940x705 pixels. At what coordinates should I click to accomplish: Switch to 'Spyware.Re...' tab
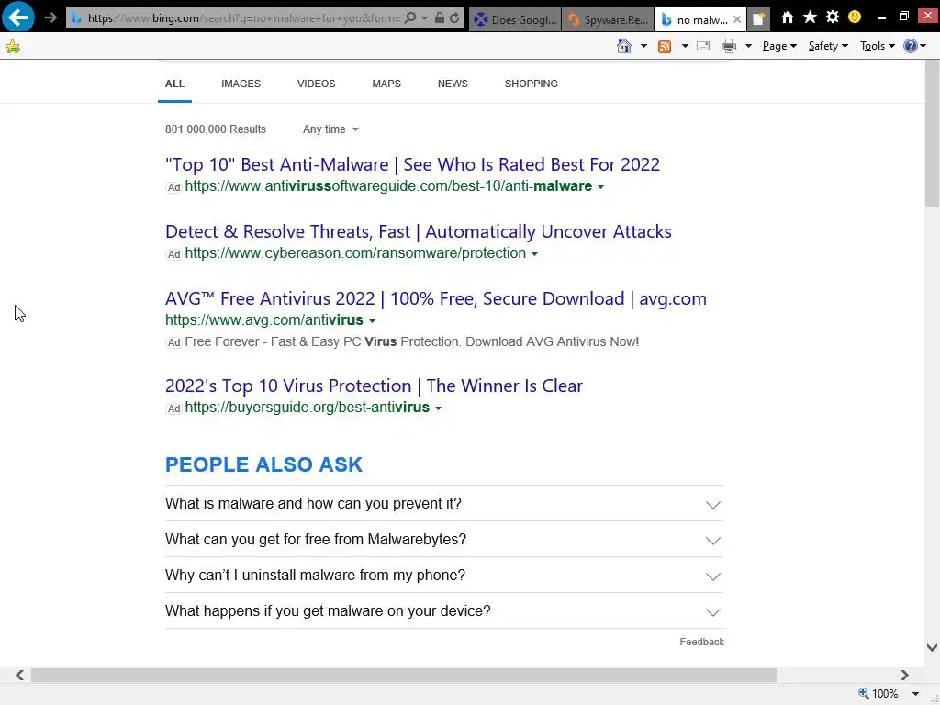coord(608,20)
